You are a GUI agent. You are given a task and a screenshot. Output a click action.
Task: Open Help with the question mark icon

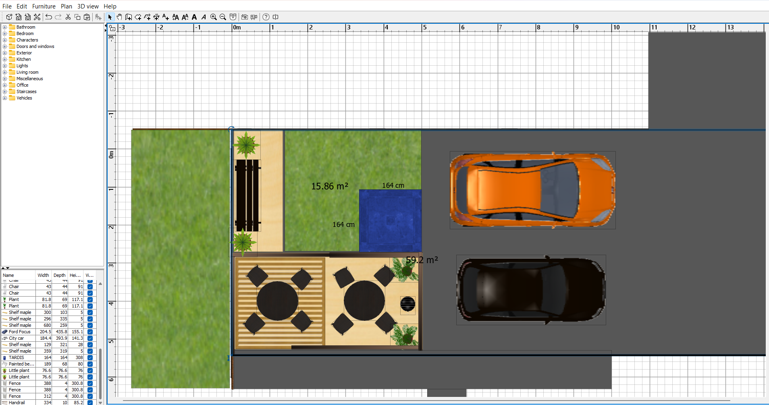point(266,17)
